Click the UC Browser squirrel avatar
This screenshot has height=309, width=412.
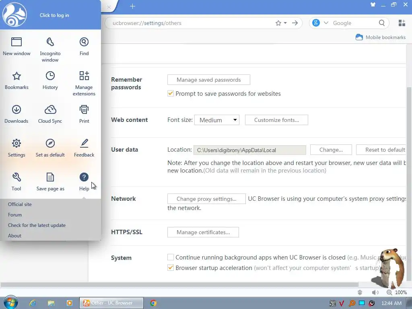pos(14,15)
